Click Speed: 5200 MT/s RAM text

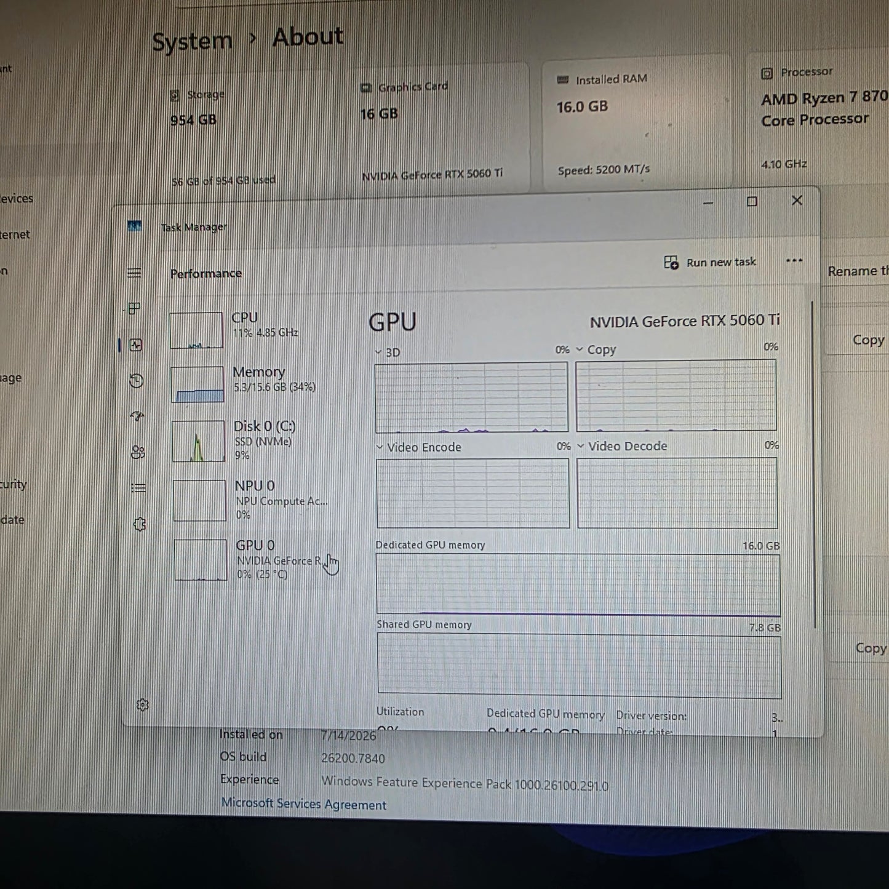click(x=604, y=170)
